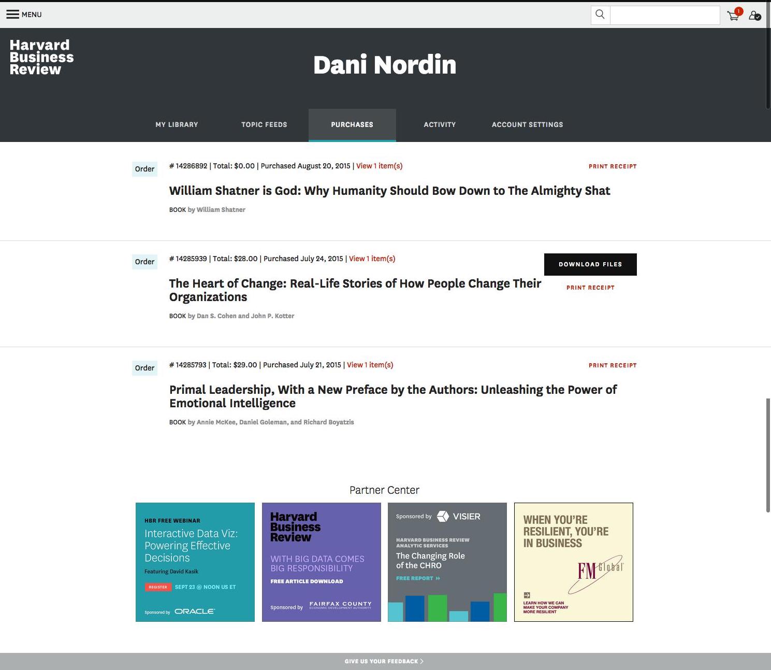Open the Primal Leadership book title
Viewport: 771px width, 670px height.
(393, 396)
